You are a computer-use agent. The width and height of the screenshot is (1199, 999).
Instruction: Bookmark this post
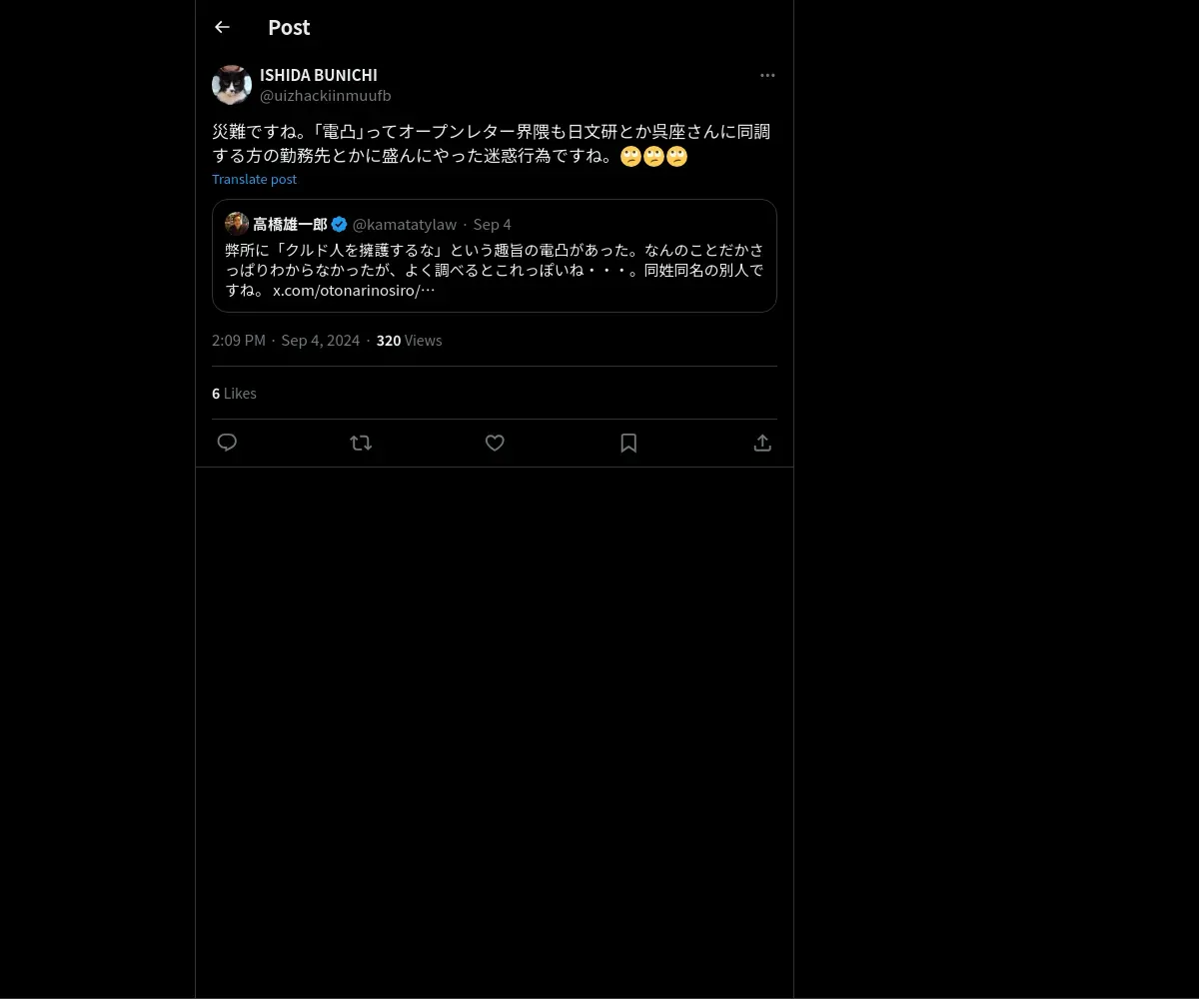point(628,443)
